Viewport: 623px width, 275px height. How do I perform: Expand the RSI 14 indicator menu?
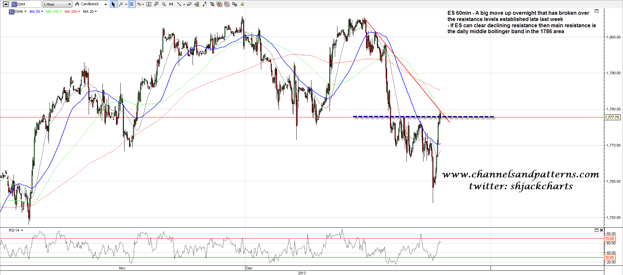(x=16, y=231)
